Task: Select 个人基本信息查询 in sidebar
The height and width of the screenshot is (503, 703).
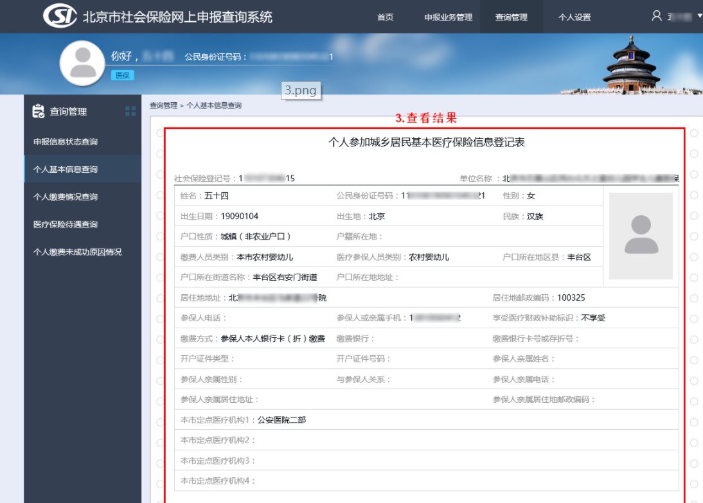Action: (66, 169)
